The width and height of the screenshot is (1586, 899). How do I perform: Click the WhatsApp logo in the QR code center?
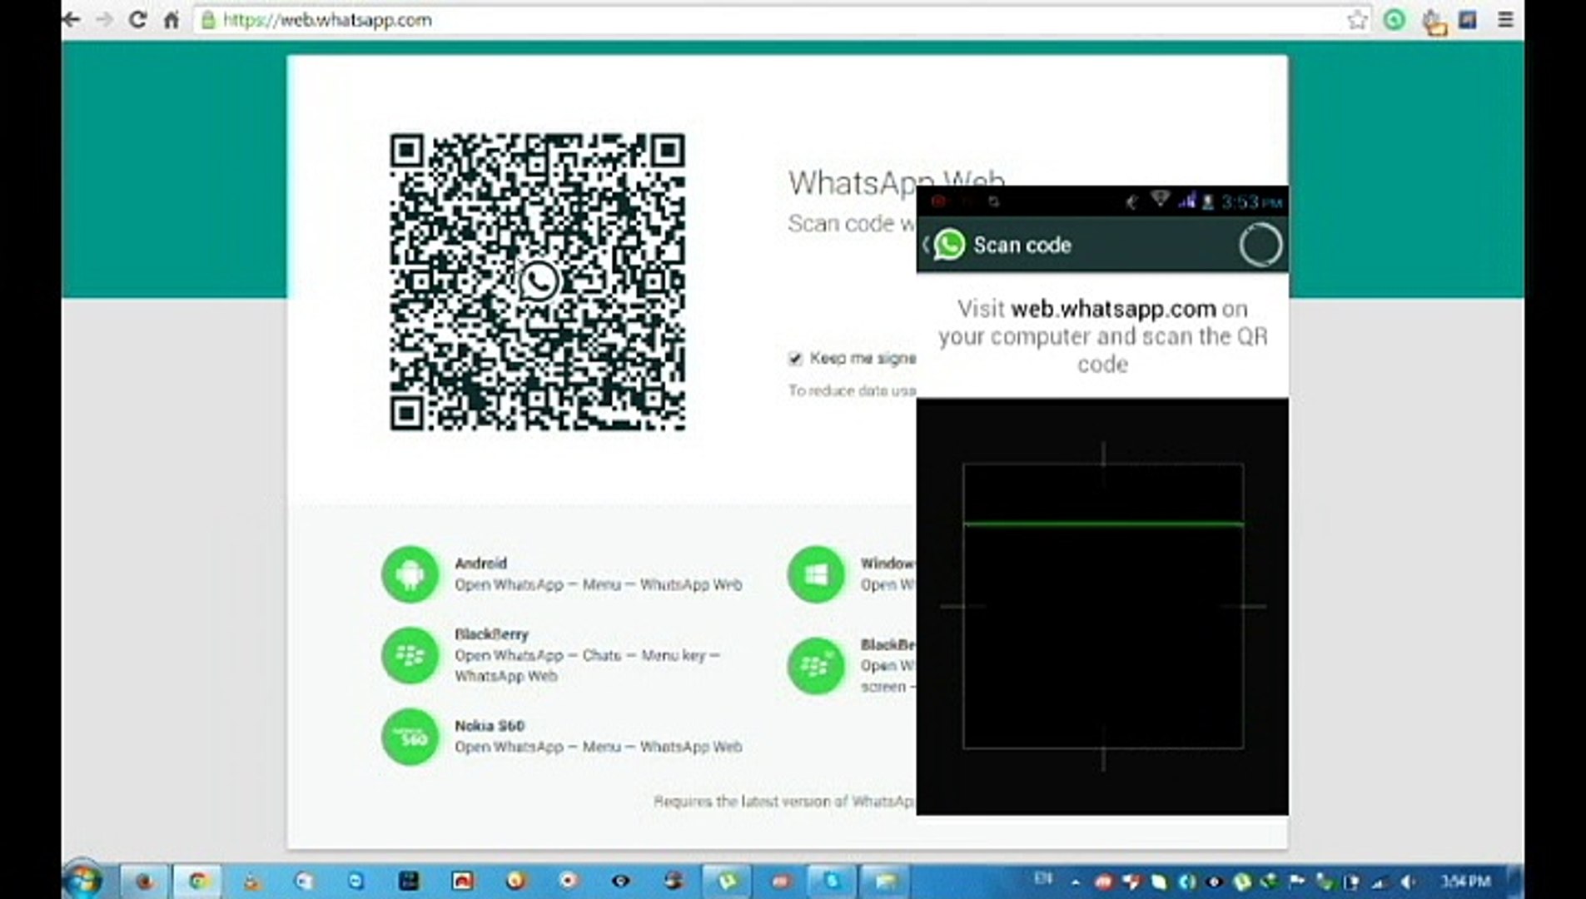tap(539, 281)
